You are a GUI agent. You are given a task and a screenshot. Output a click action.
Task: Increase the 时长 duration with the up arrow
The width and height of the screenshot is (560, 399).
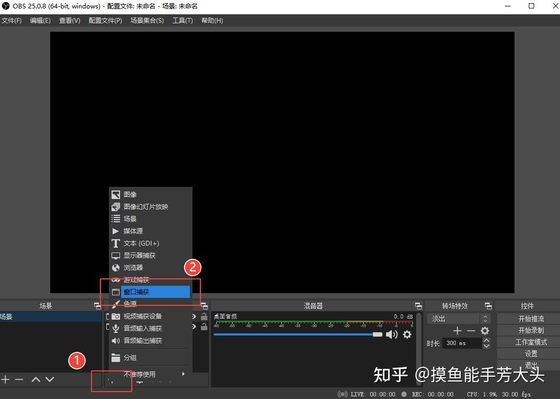[486, 340]
